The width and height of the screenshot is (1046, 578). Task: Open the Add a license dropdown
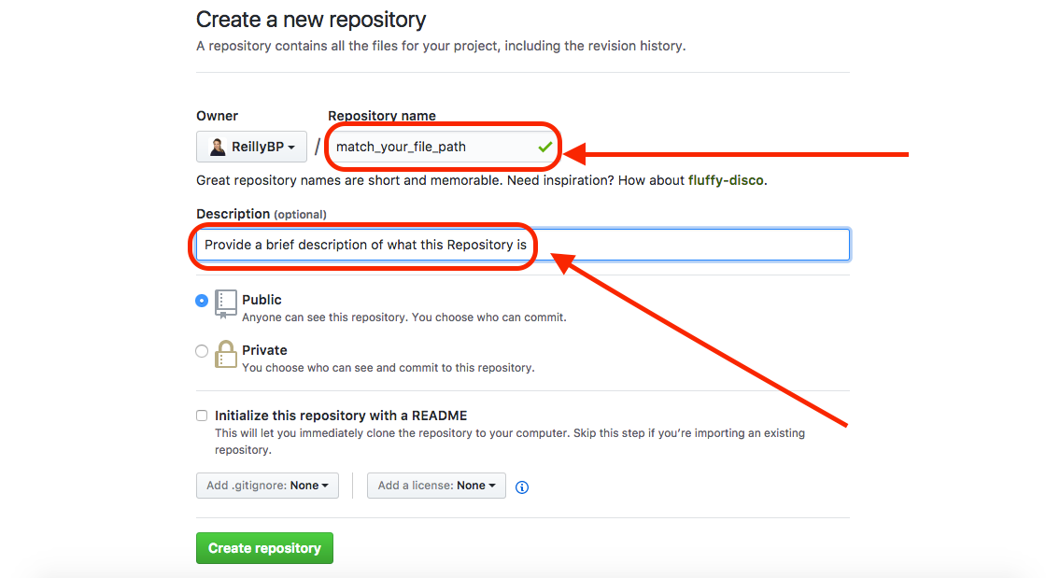pyautogui.click(x=435, y=485)
